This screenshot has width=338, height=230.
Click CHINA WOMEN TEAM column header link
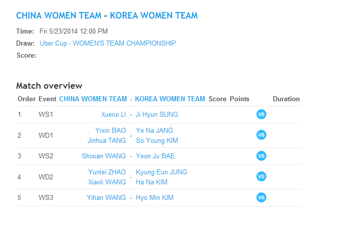click(x=93, y=99)
